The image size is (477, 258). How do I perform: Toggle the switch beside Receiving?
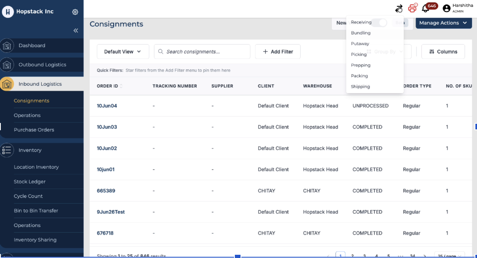[x=379, y=23]
